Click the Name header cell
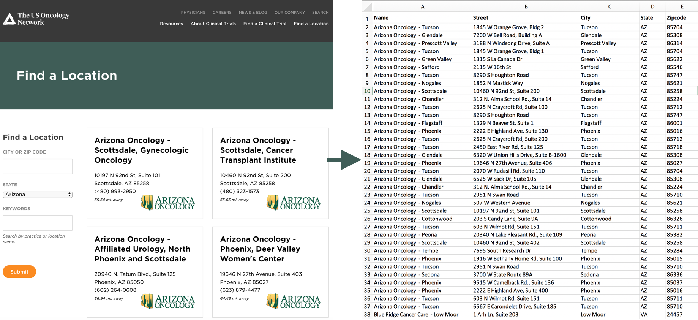 tap(422, 17)
